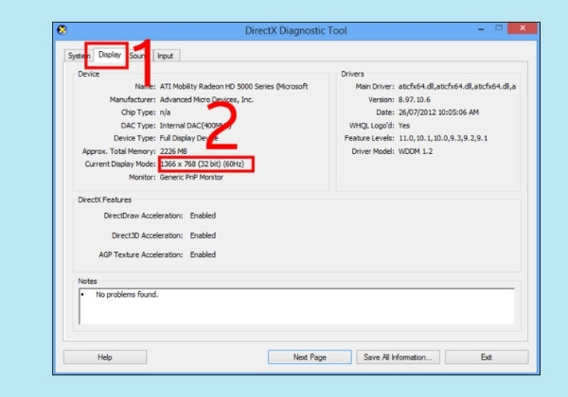Select the Display tab
The width and height of the screenshot is (568, 397).
coord(110,55)
